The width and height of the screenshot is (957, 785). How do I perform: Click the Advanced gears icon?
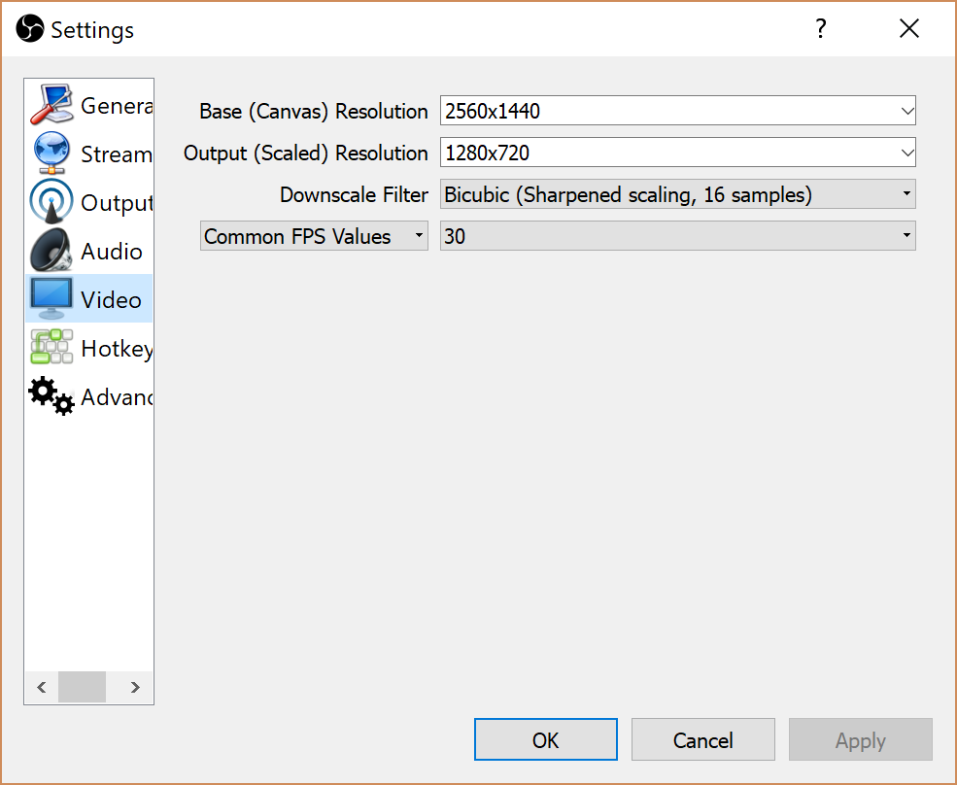click(x=51, y=396)
